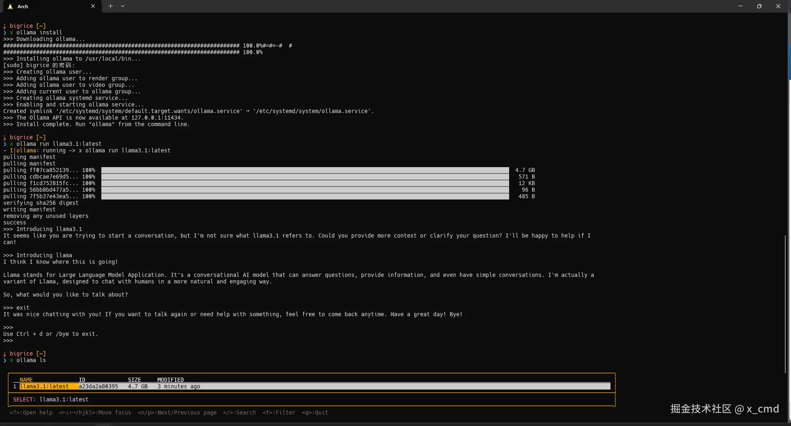Click the 'SELECT: llama3.1:latest' status line
Screen dimensions: 791x426
51,399
